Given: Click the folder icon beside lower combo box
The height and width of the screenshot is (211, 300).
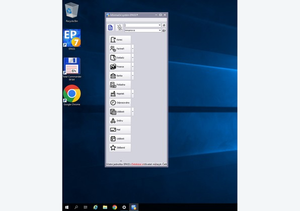Looking at the screenshot, I should [164, 30].
